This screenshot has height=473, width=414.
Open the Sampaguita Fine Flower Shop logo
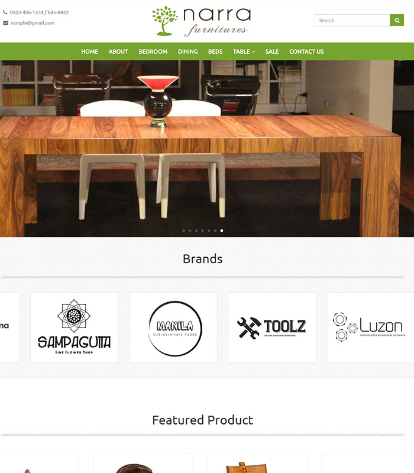click(75, 328)
